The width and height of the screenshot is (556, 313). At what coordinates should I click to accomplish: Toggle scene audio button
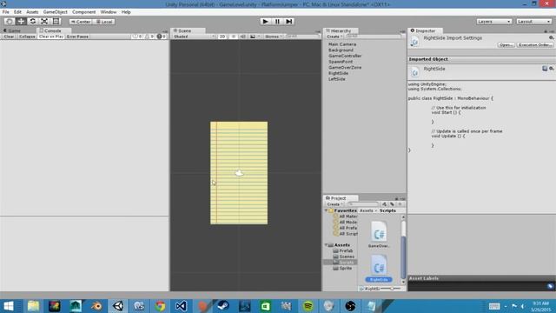tap(243, 37)
